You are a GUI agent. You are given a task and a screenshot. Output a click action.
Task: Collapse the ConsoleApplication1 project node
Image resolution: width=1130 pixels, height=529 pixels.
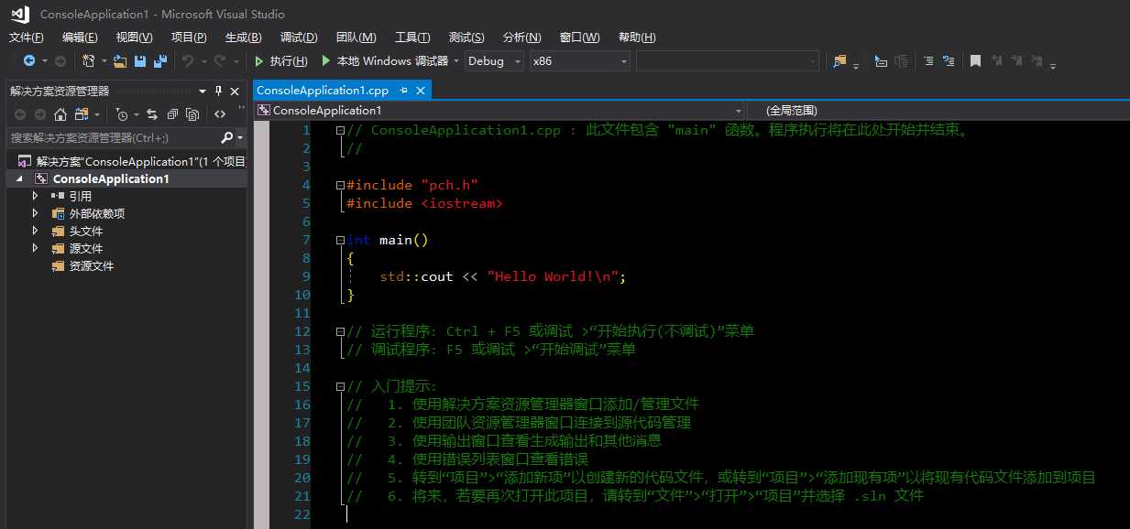(20, 179)
